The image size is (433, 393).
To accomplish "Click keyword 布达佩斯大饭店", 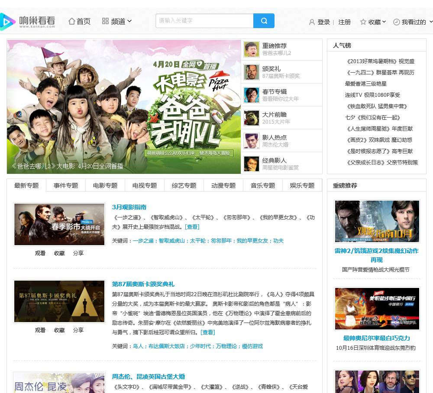I will [167, 346].
